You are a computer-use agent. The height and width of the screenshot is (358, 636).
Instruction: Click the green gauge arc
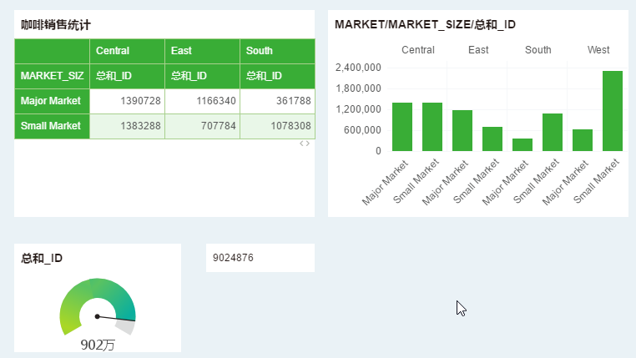click(92, 290)
